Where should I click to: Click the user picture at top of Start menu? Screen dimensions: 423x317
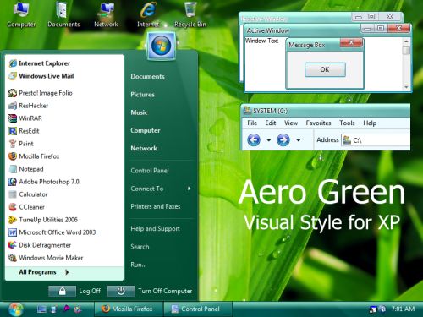161,46
